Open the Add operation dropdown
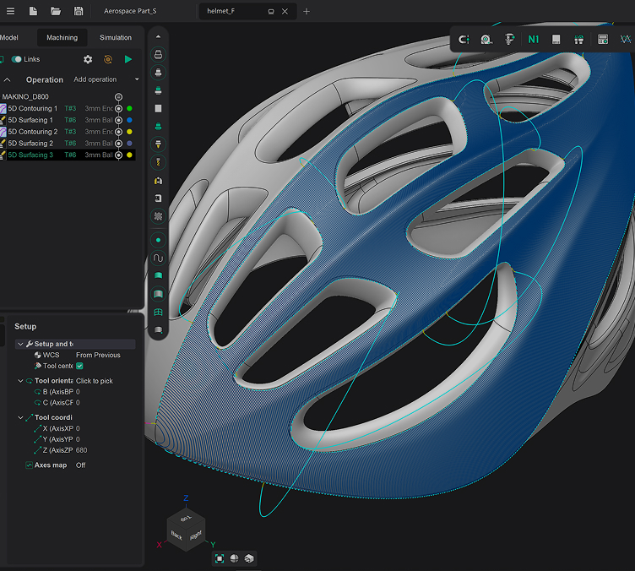This screenshot has width=635, height=571. [x=106, y=79]
